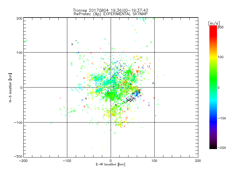
Task: Click the x-axis tick label '200'
Action: click(x=198, y=161)
